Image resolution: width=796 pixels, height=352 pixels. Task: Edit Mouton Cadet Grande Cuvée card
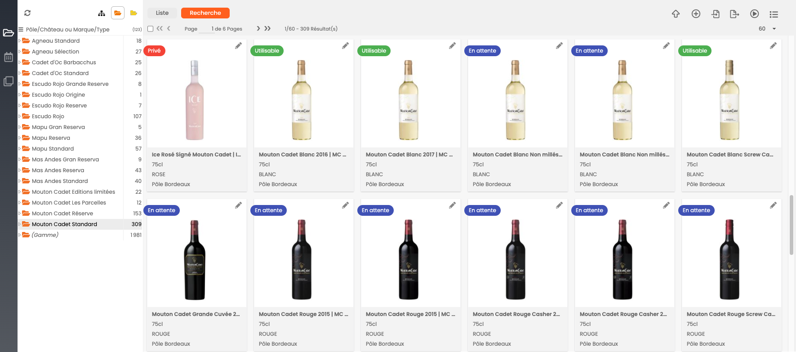pos(238,205)
